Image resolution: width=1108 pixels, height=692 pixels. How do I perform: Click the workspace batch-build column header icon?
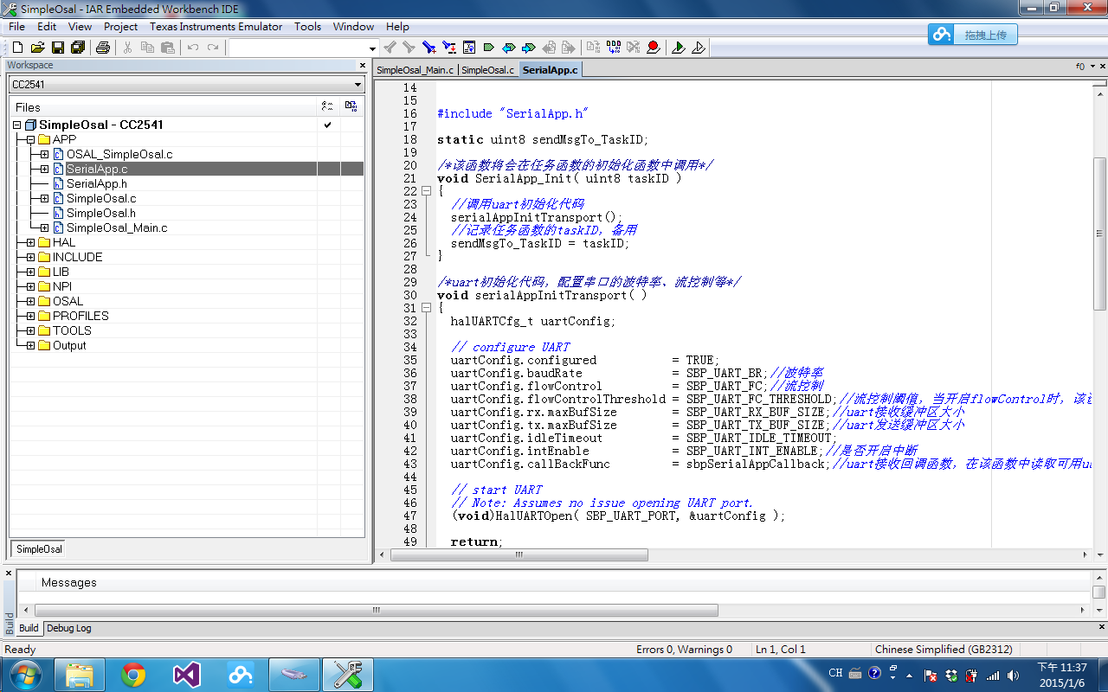(351, 106)
